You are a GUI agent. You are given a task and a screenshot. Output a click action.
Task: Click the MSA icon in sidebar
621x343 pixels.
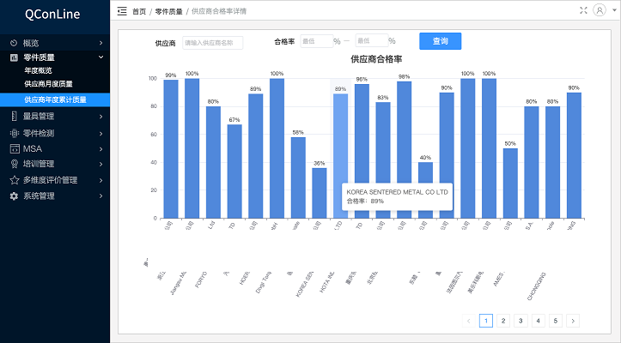pyautogui.click(x=14, y=148)
